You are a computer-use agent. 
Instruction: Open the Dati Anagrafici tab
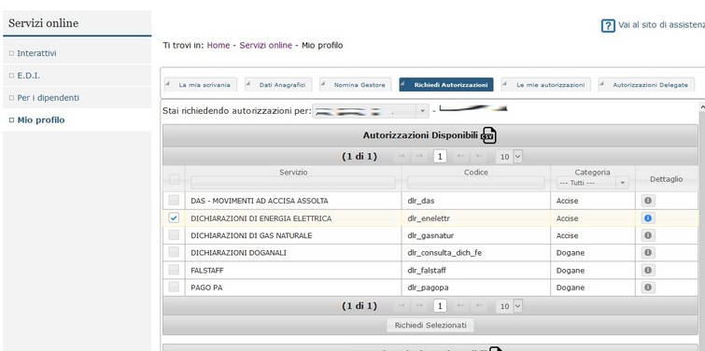[278, 85]
